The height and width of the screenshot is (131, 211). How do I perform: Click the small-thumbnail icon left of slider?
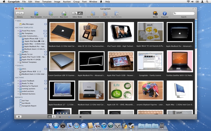coord(60,117)
